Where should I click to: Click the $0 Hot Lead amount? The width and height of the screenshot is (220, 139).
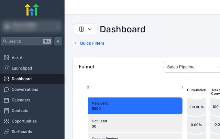point(94,126)
